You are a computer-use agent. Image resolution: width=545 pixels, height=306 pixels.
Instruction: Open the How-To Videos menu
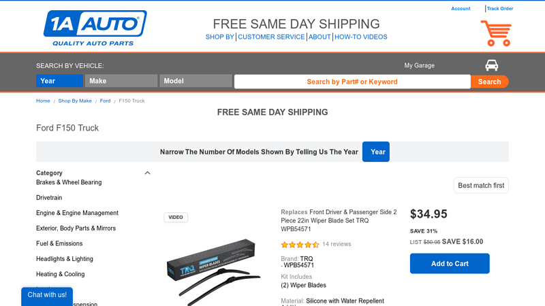tap(361, 37)
